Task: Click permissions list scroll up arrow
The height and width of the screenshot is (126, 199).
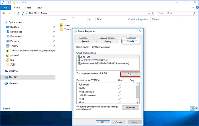Action: (138, 84)
